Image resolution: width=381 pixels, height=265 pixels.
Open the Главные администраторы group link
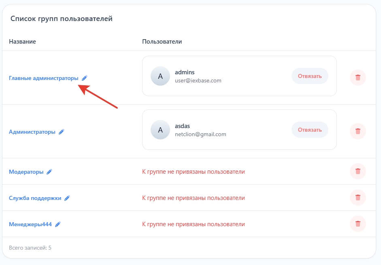44,78
